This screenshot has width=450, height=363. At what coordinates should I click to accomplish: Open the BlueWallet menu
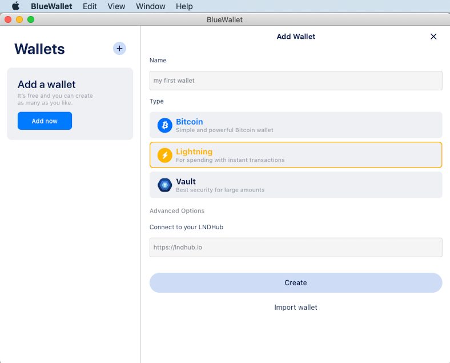[x=51, y=6]
